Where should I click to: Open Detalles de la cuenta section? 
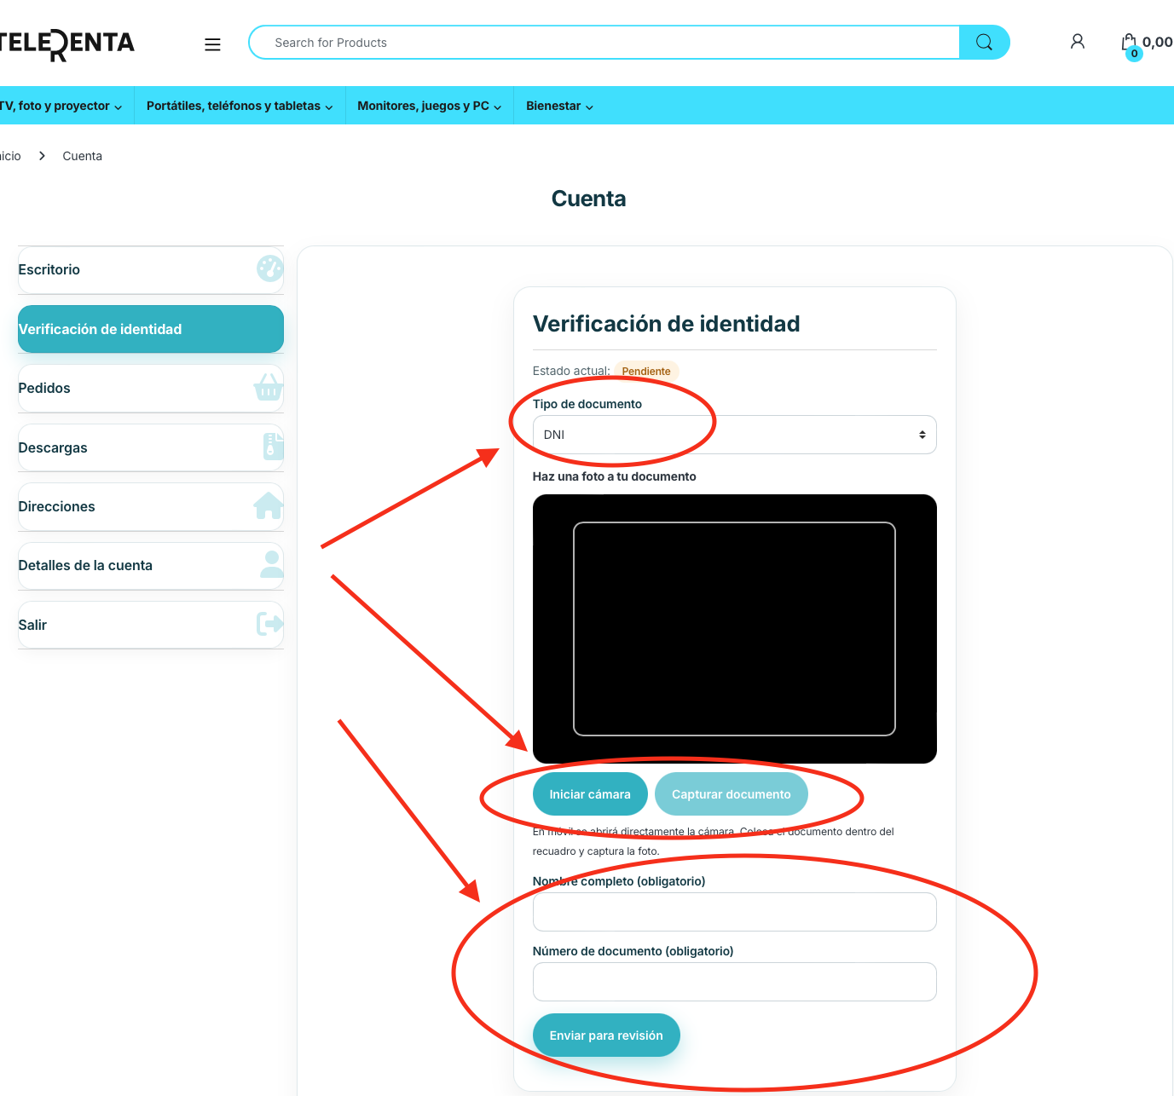pos(85,566)
